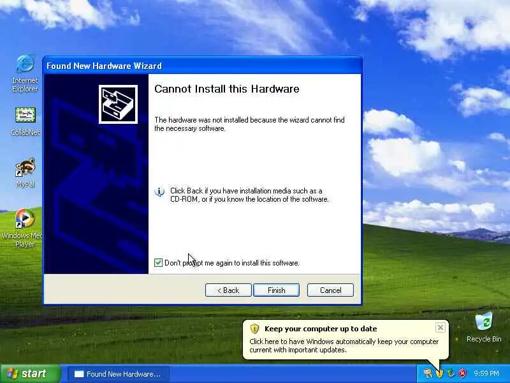Click the Back button in the wizard

click(x=228, y=290)
